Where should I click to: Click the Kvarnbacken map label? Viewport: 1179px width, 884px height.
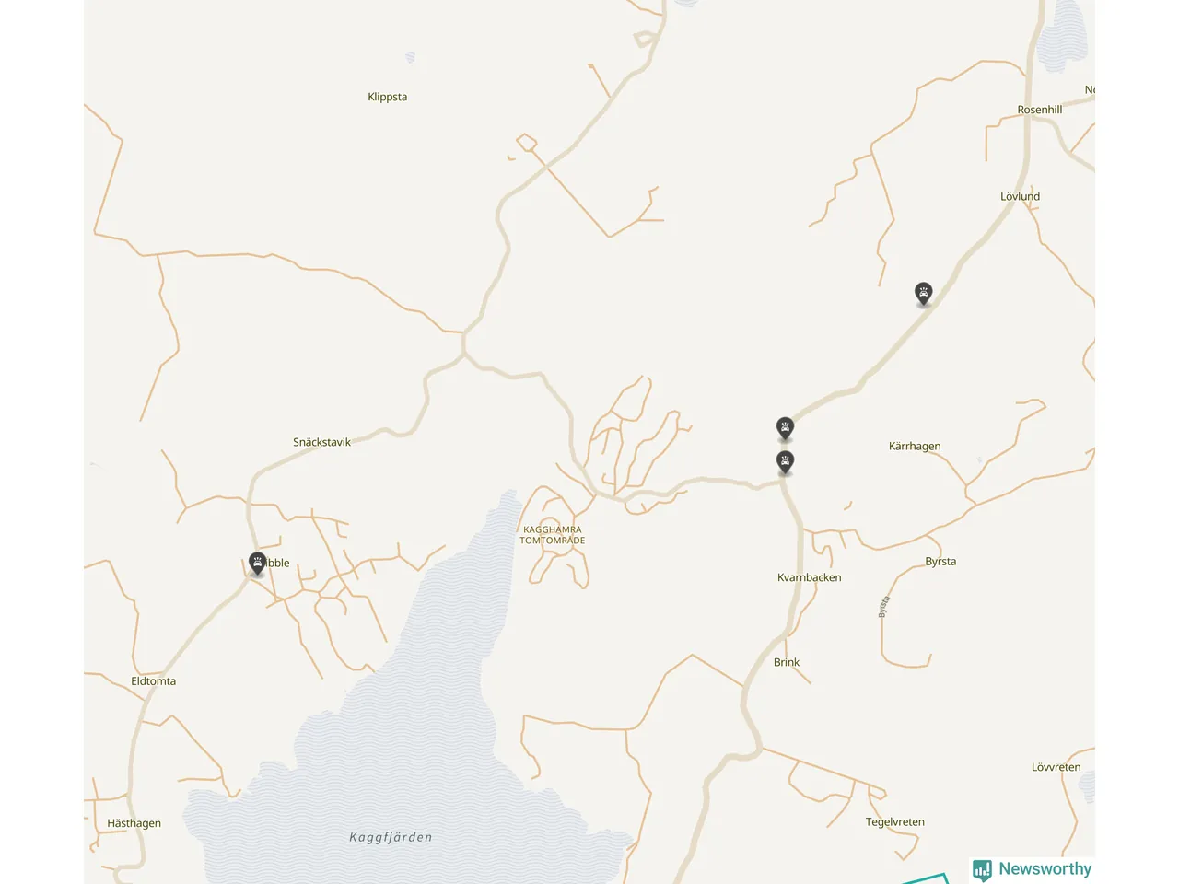click(809, 577)
